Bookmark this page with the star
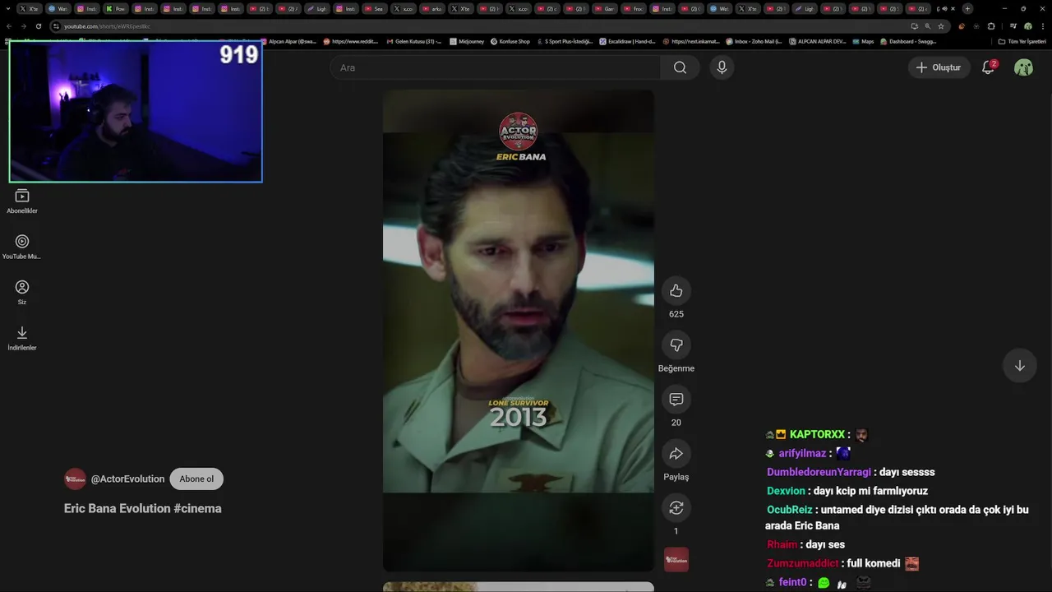1052x592 pixels. click(x=941, y=26)
